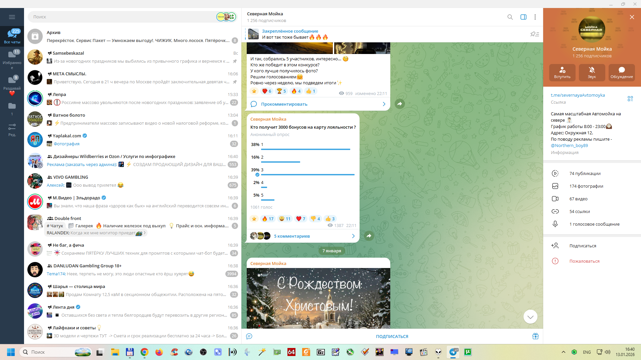Open the t.me/severnayaAvtomoyka link
This screenshot has height=360, width=641.
[578, 95]
